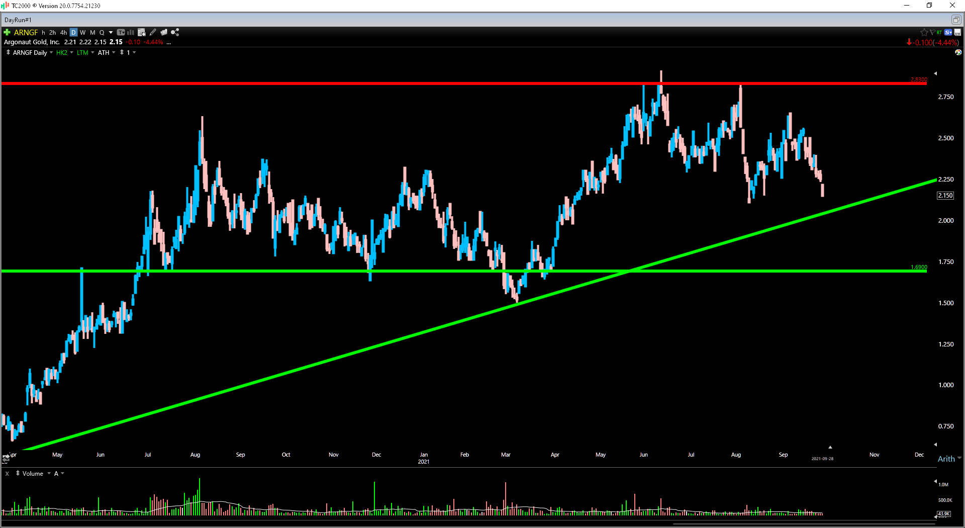Click the 2.150 current price label
This screenshot has height=528, width=965.
tap(945, 196)
